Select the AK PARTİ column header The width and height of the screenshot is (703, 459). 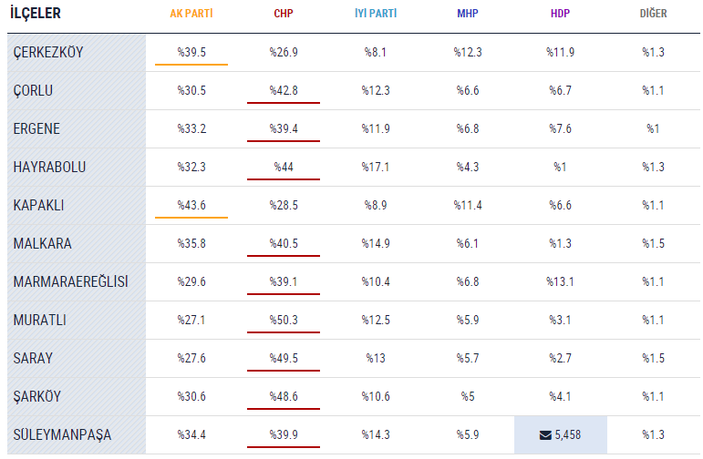pos(191,15)
